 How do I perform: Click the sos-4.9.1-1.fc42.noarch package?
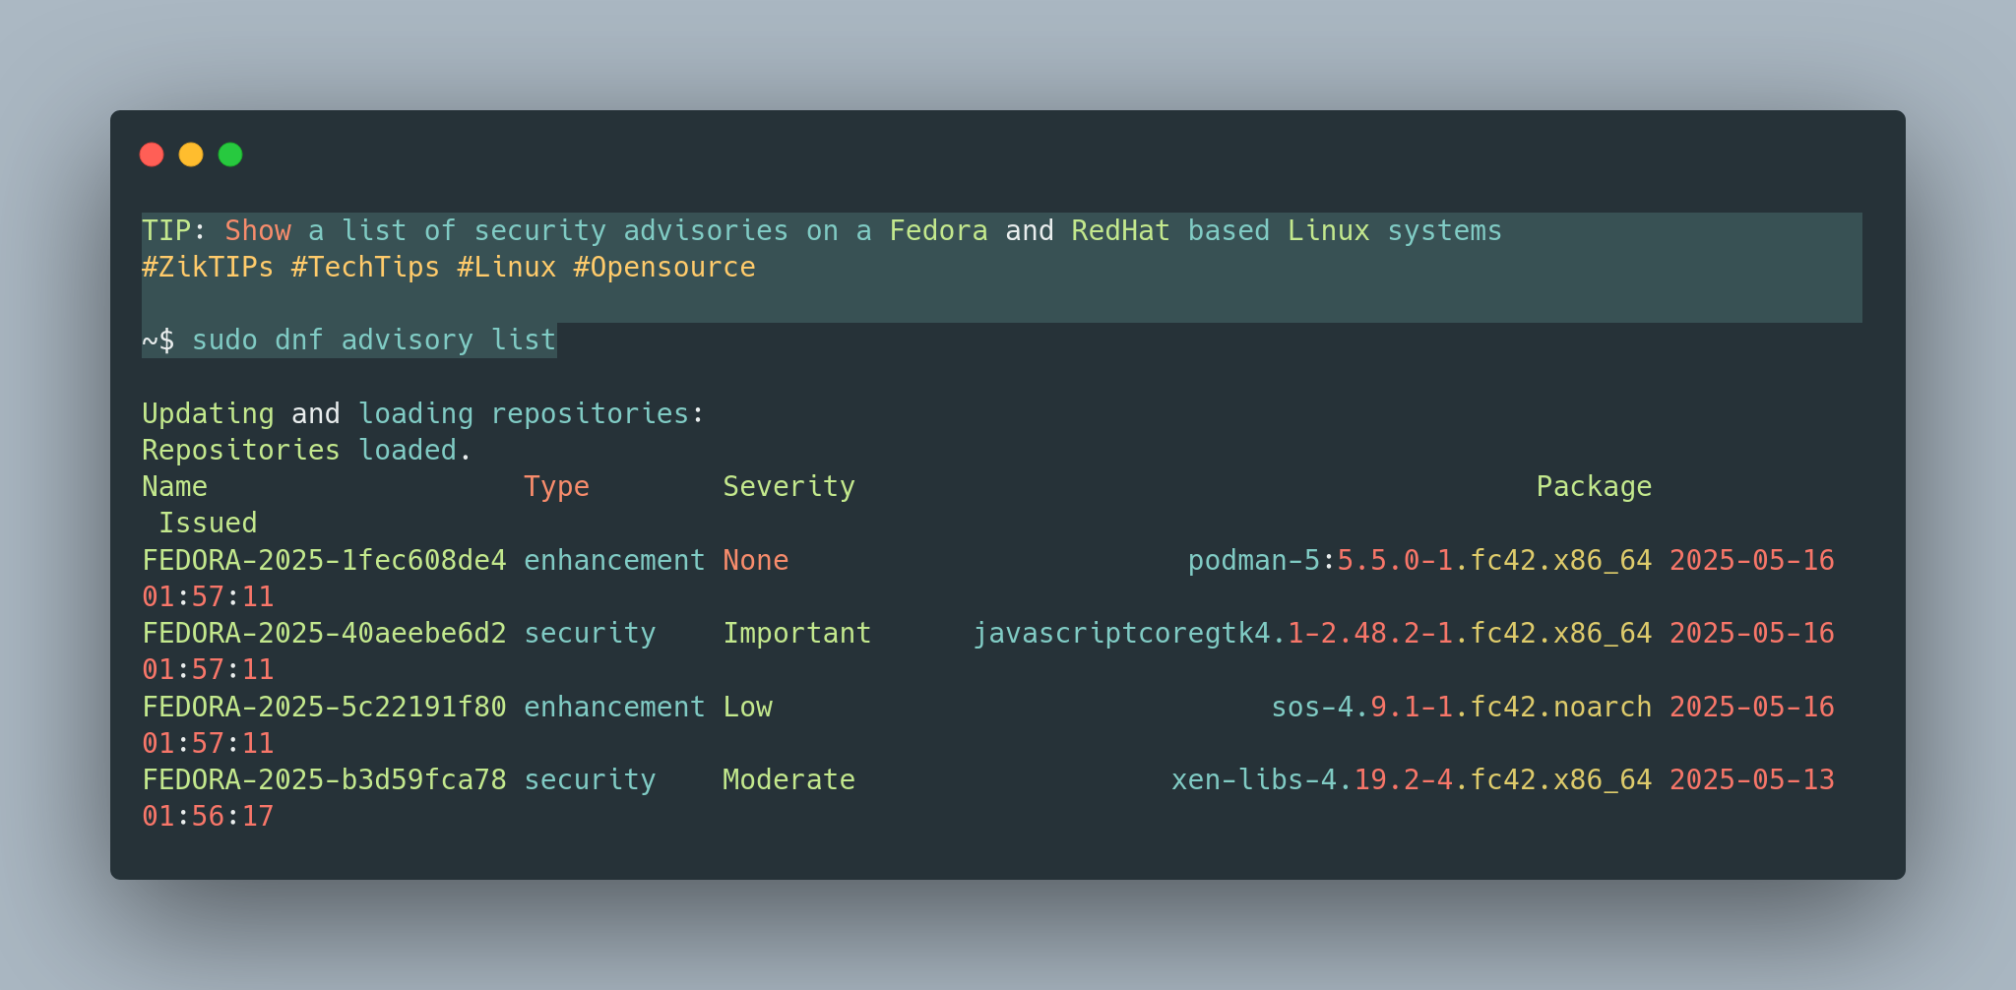(1462, 708)
